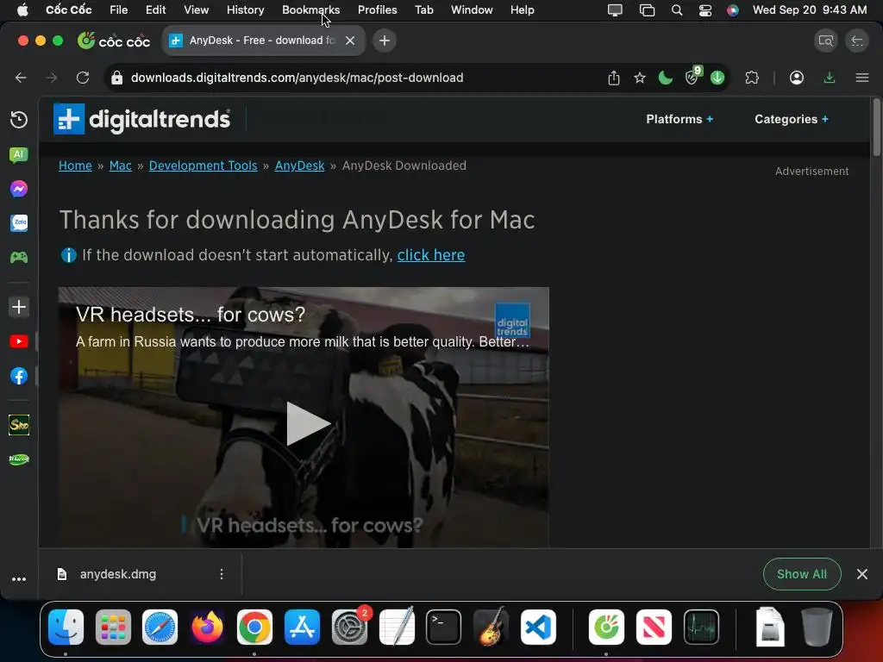883x662 pixels.
Task: Launch Terminal from the Dock
Action: click(x=443, y=627)
